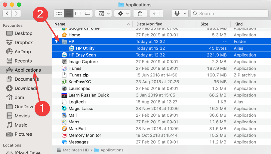Click the Logitech alias icon
Image resolution: width=271 pixels, height=154 pixels.
click(64, 102)
